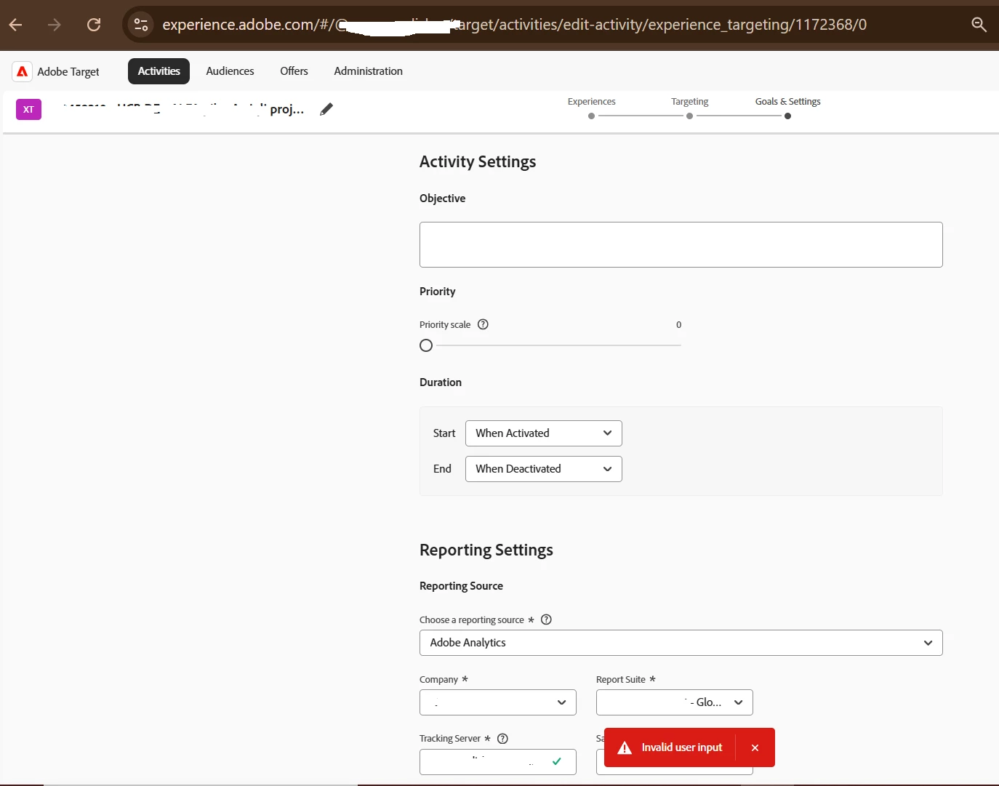Screen dimensions: 999x786
Task: Click the Activity Settings heading
Action: [478, 161]
